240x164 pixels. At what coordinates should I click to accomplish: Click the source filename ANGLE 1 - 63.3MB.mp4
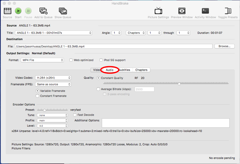coord(35,25)
